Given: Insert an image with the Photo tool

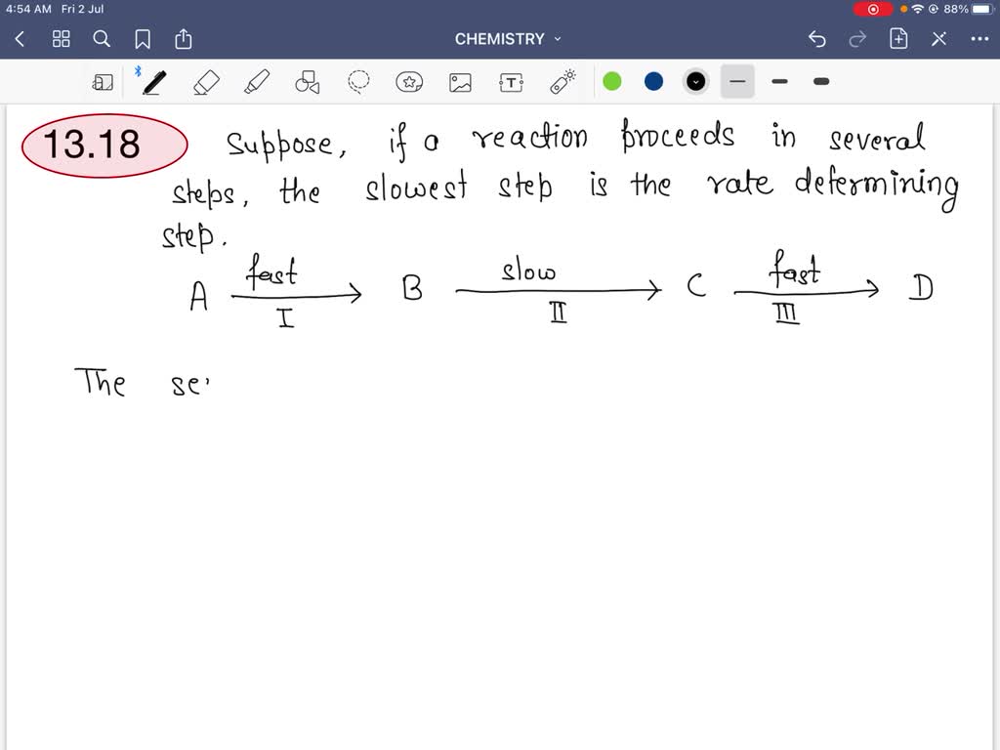Looking at the screenshot, I should pyautogui.click(x=460, y=82).
